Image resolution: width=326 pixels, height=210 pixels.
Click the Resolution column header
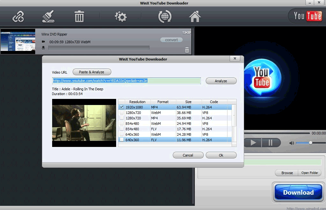tap(138, 101)
